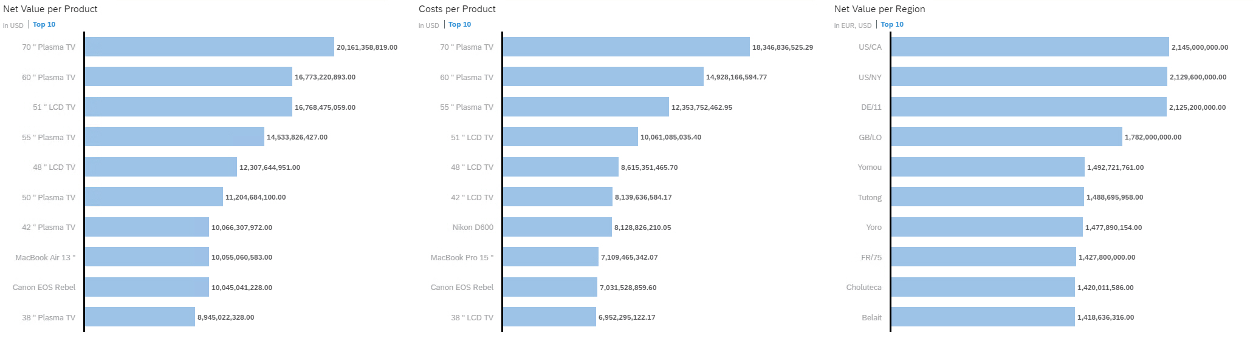The image size is (1253, 344).
Task: Click the MacBook Air 13" bar in Net Value chart
Action: [x=146, y=257]
